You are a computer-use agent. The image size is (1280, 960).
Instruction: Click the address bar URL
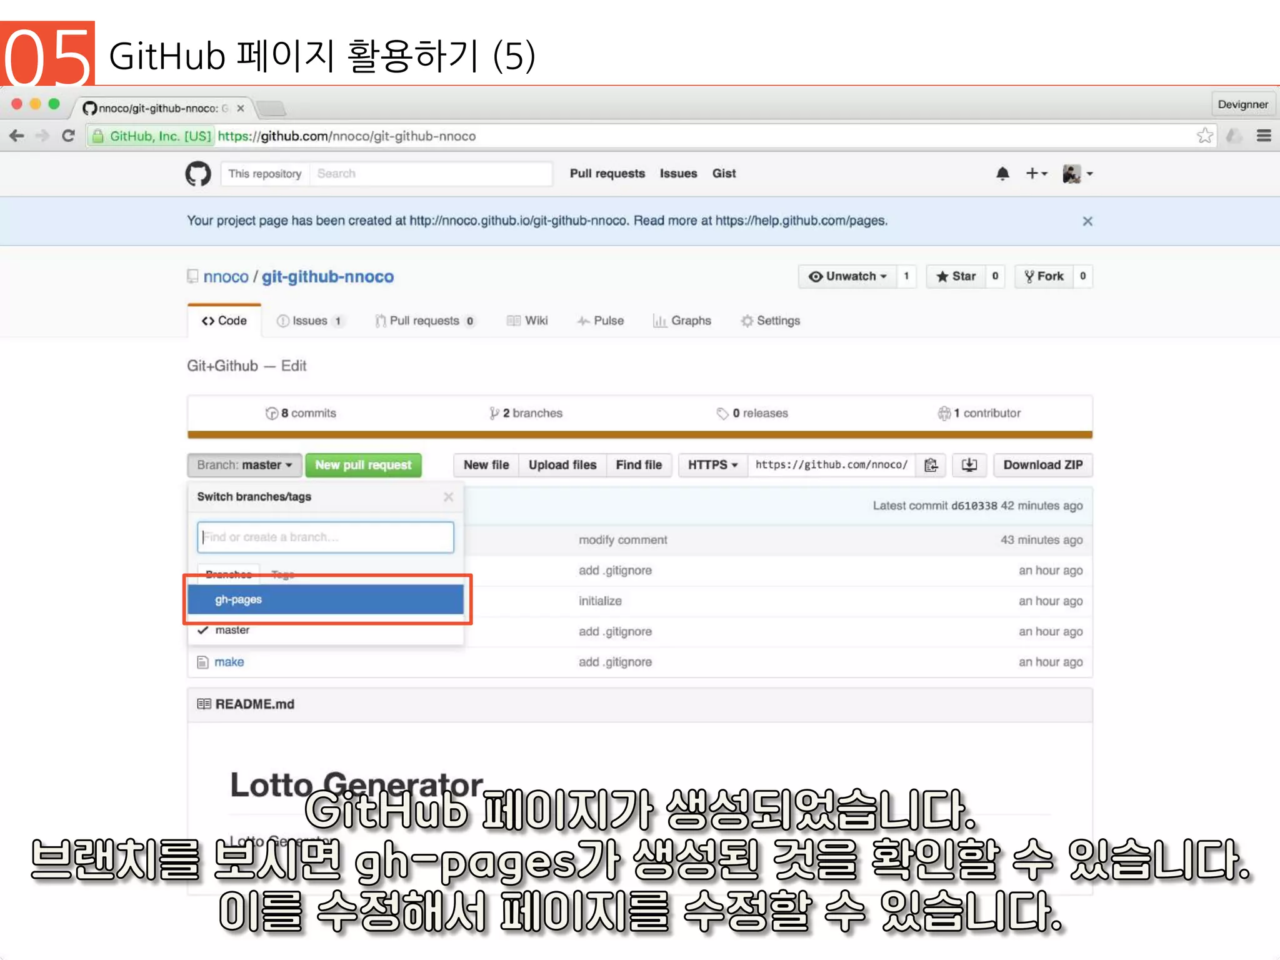347,136
